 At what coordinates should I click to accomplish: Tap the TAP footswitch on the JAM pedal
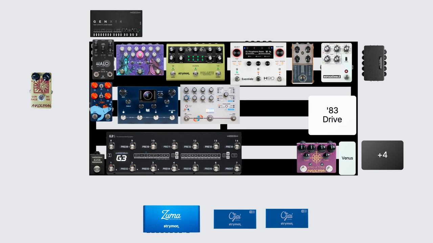click(x=108, y=117)
